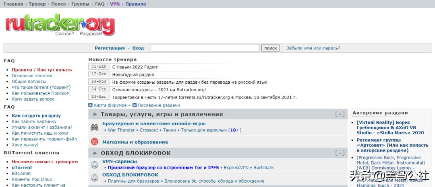Viewport: 435px width, 187px height.
Task: Open Забыли имя или пароль? link
Action: (313, 48)
